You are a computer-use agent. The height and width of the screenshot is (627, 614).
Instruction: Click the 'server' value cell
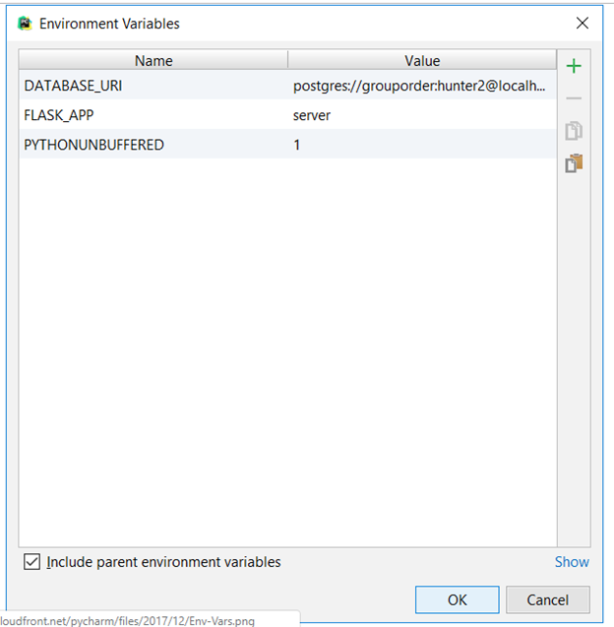pos(312,115)
